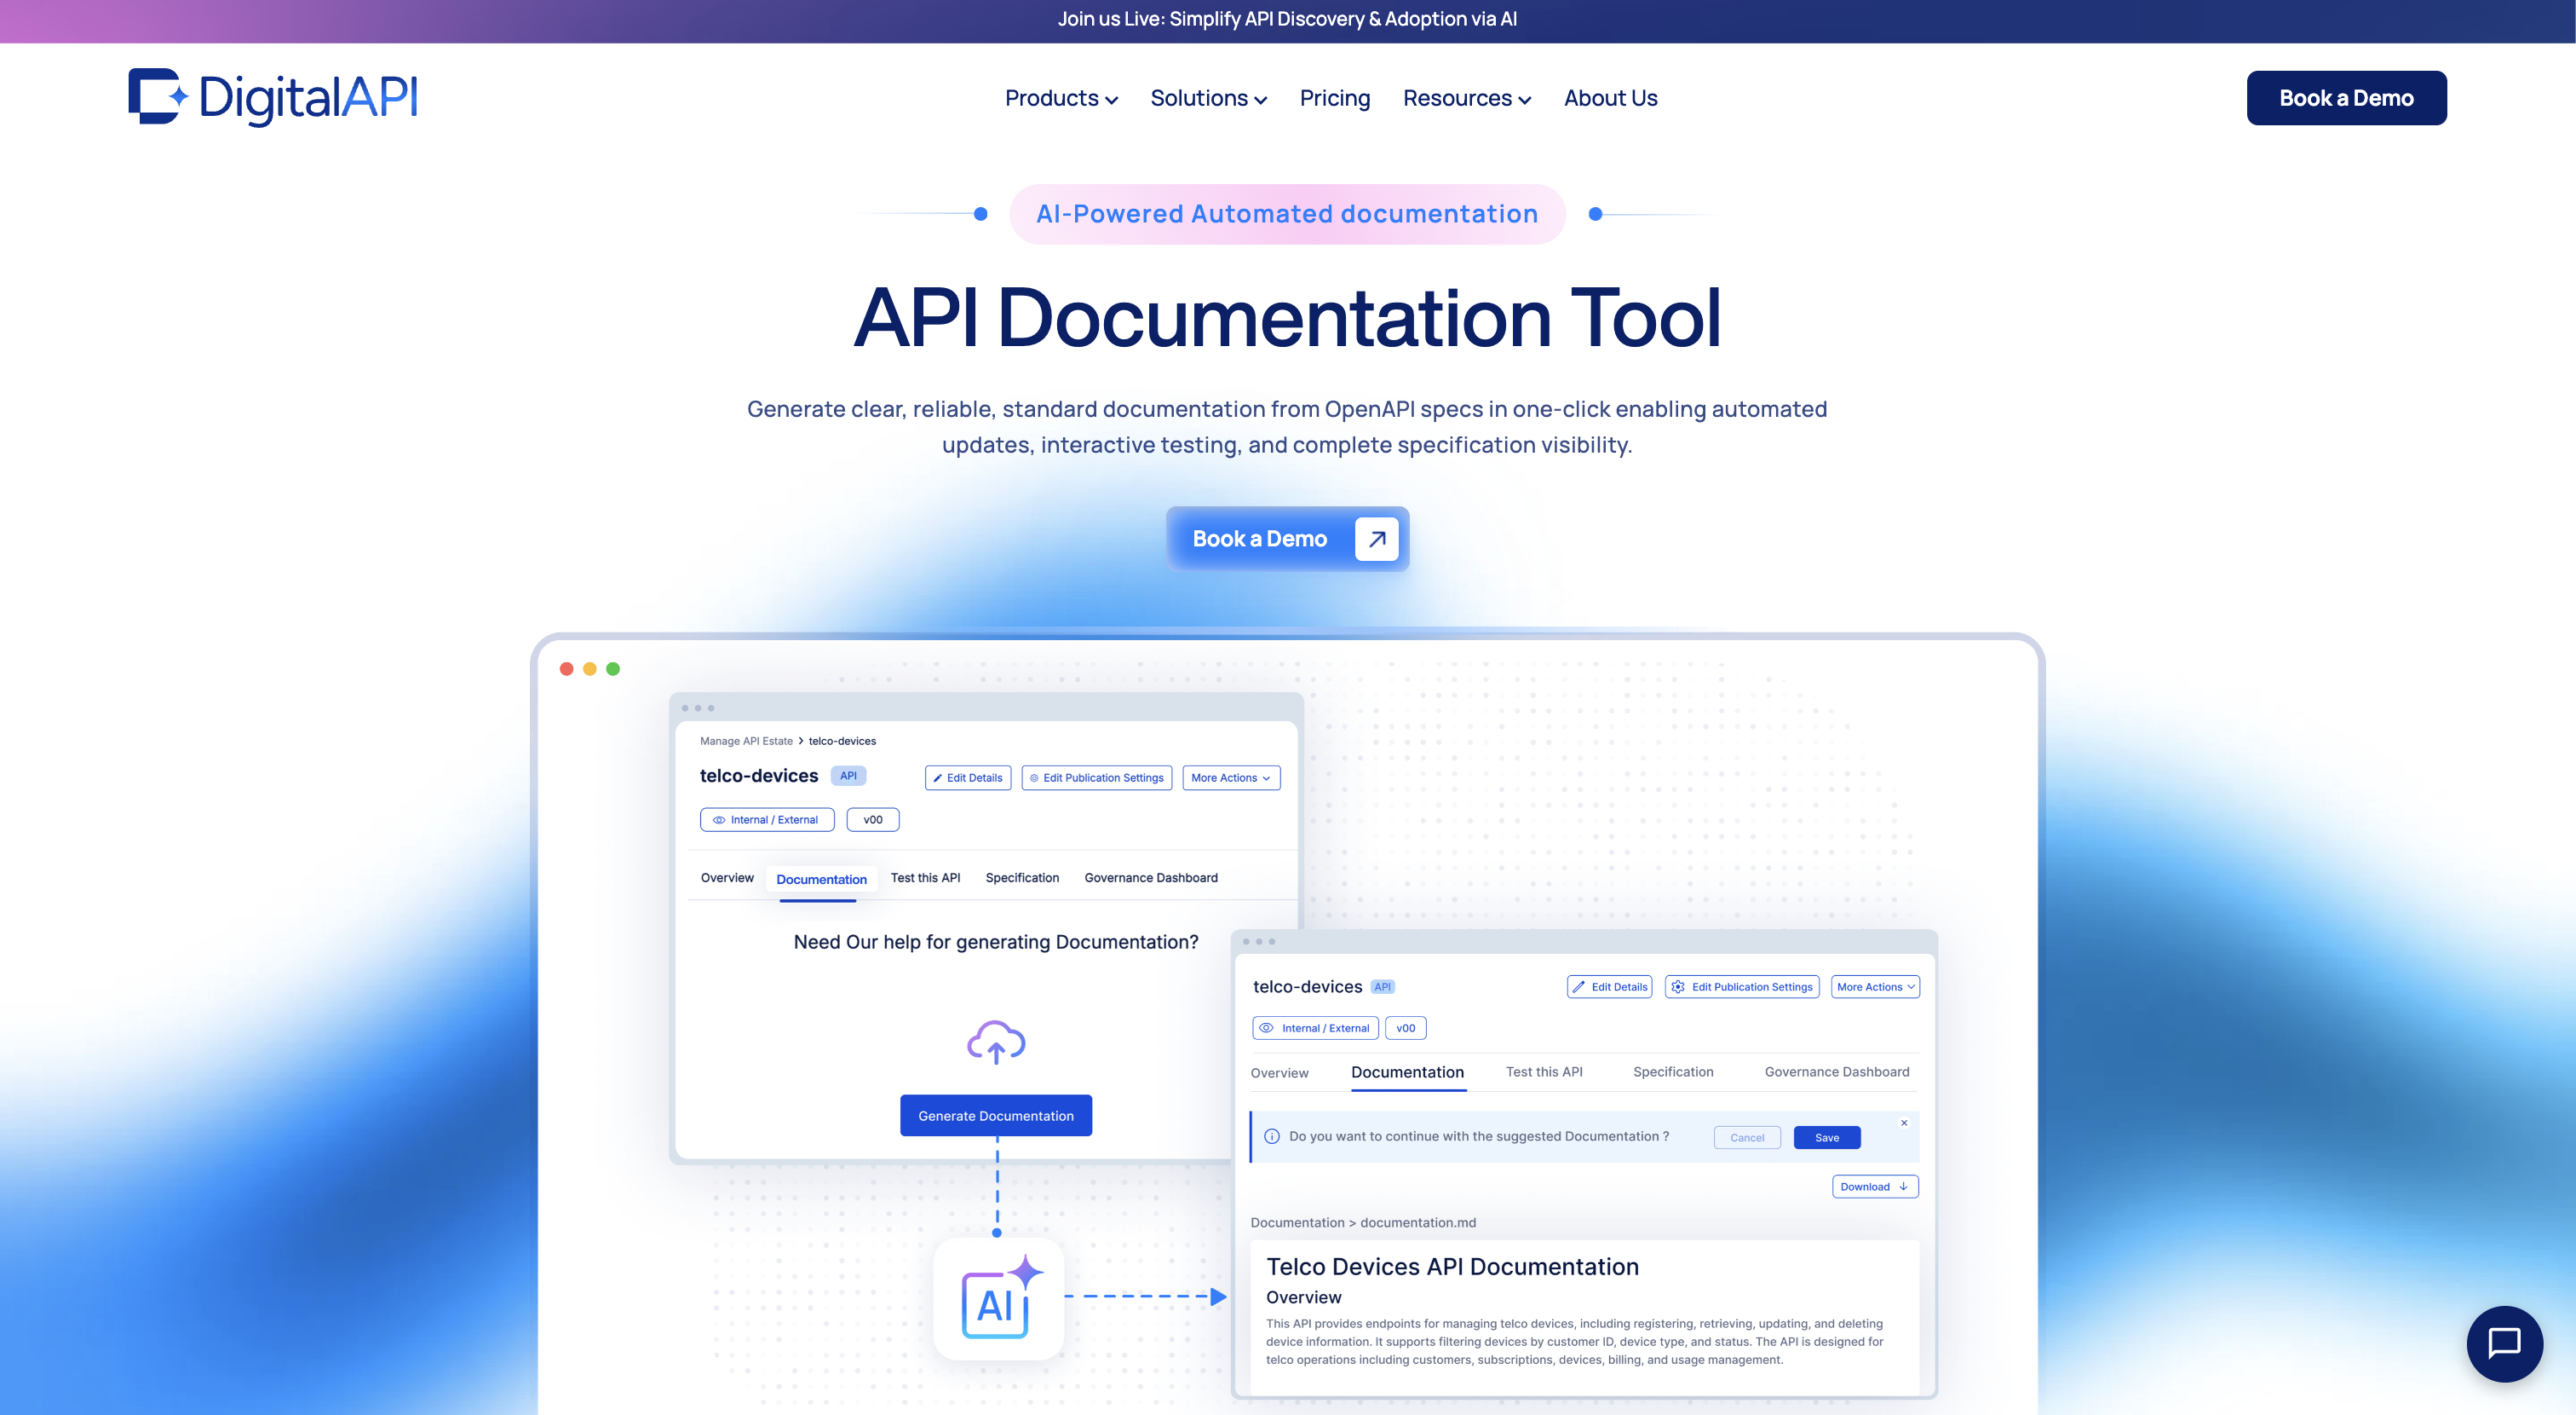Open the Resources dropdown menu

(1466, 98)
